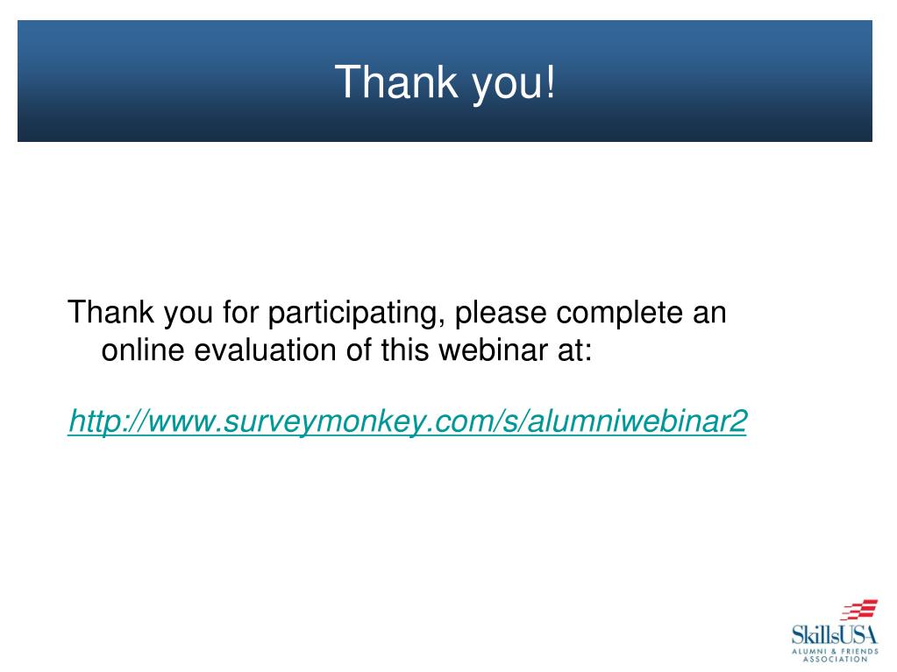Click the 'online evaluation of this webinar at:' line

[346, 350]
